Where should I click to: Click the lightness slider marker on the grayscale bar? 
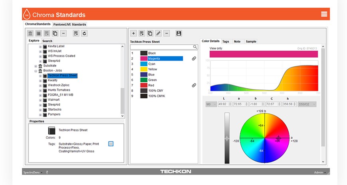tap(227, 139)
